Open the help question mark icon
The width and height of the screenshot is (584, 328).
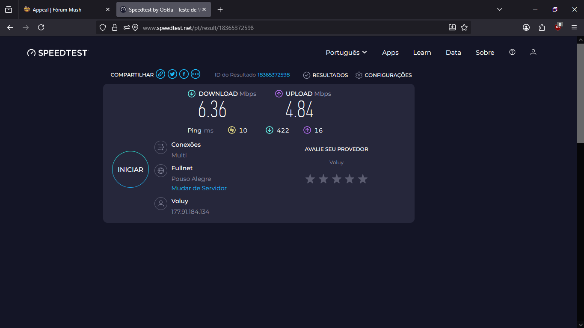pos(512,52)
